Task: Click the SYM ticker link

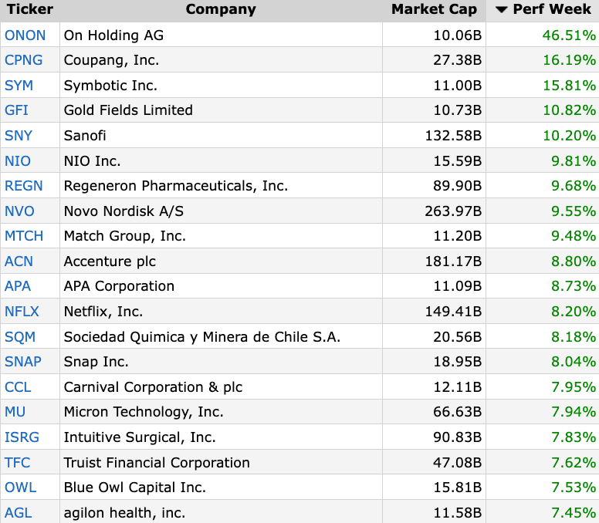Action: tap(19, 86)
